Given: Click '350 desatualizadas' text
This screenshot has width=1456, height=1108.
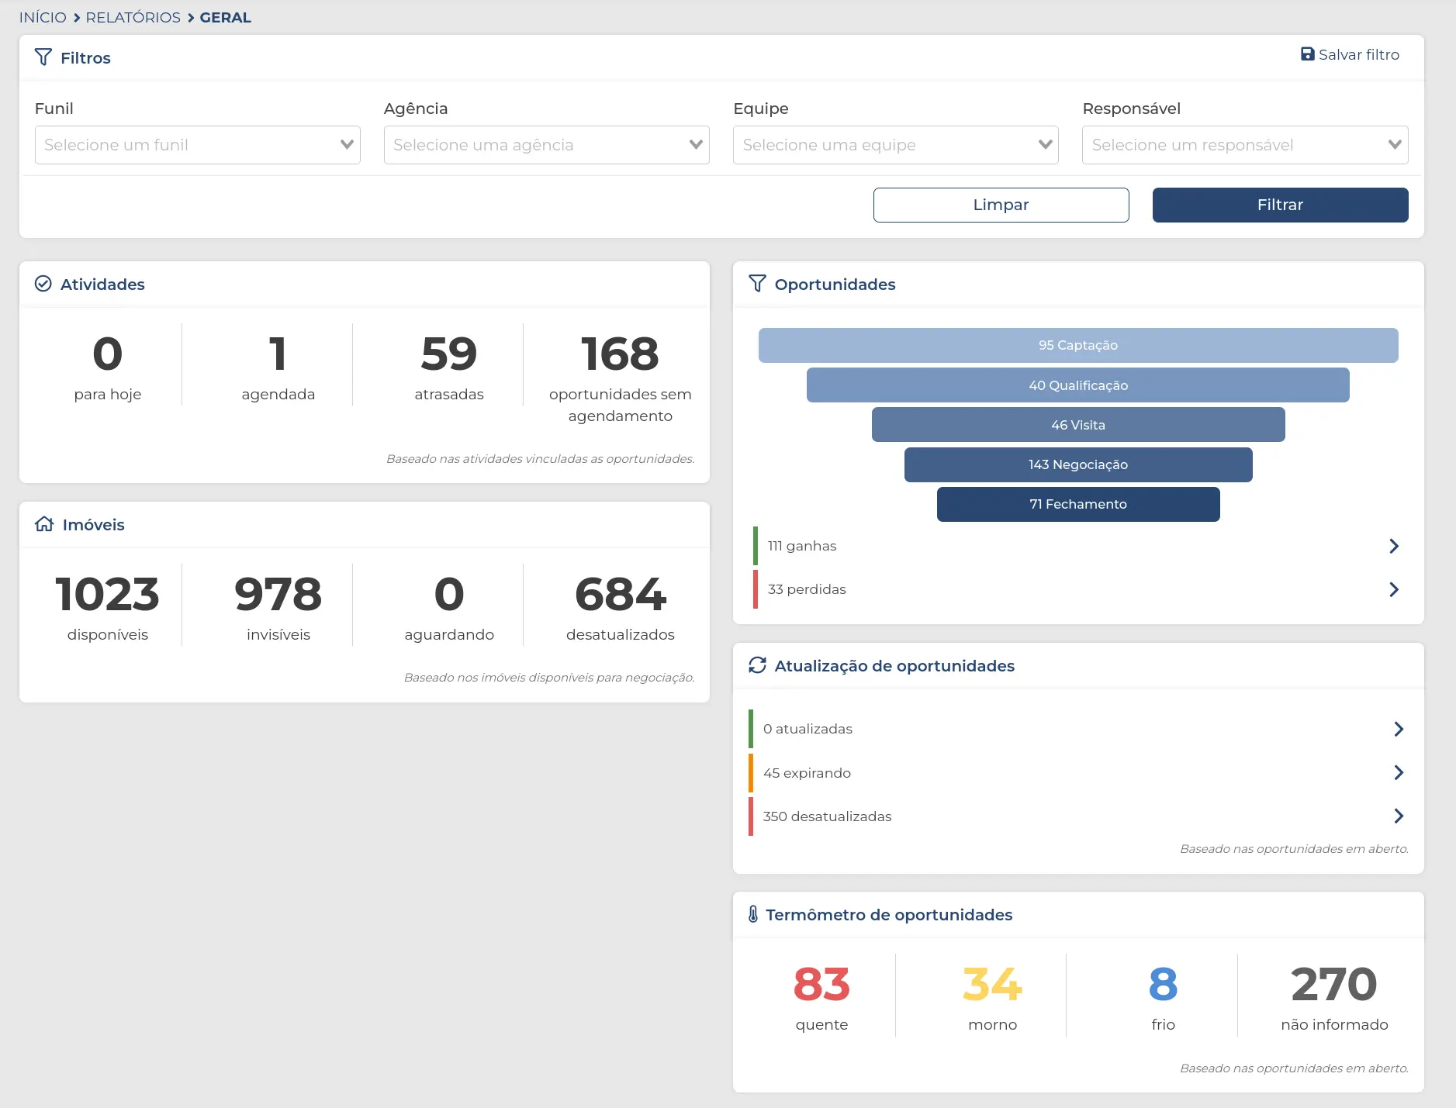Looking at the screenshot, I should tap(827, 816).
